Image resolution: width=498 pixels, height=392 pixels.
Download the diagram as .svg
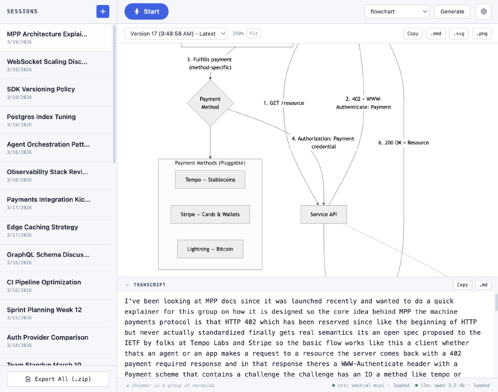coord(458,33)
